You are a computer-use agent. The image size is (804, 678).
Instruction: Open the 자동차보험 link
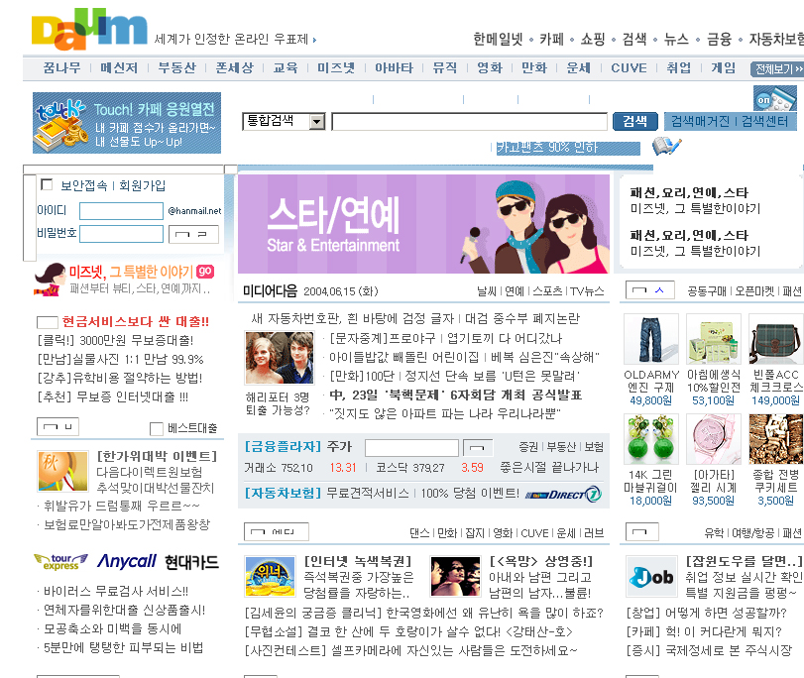(x=284, y=494)
